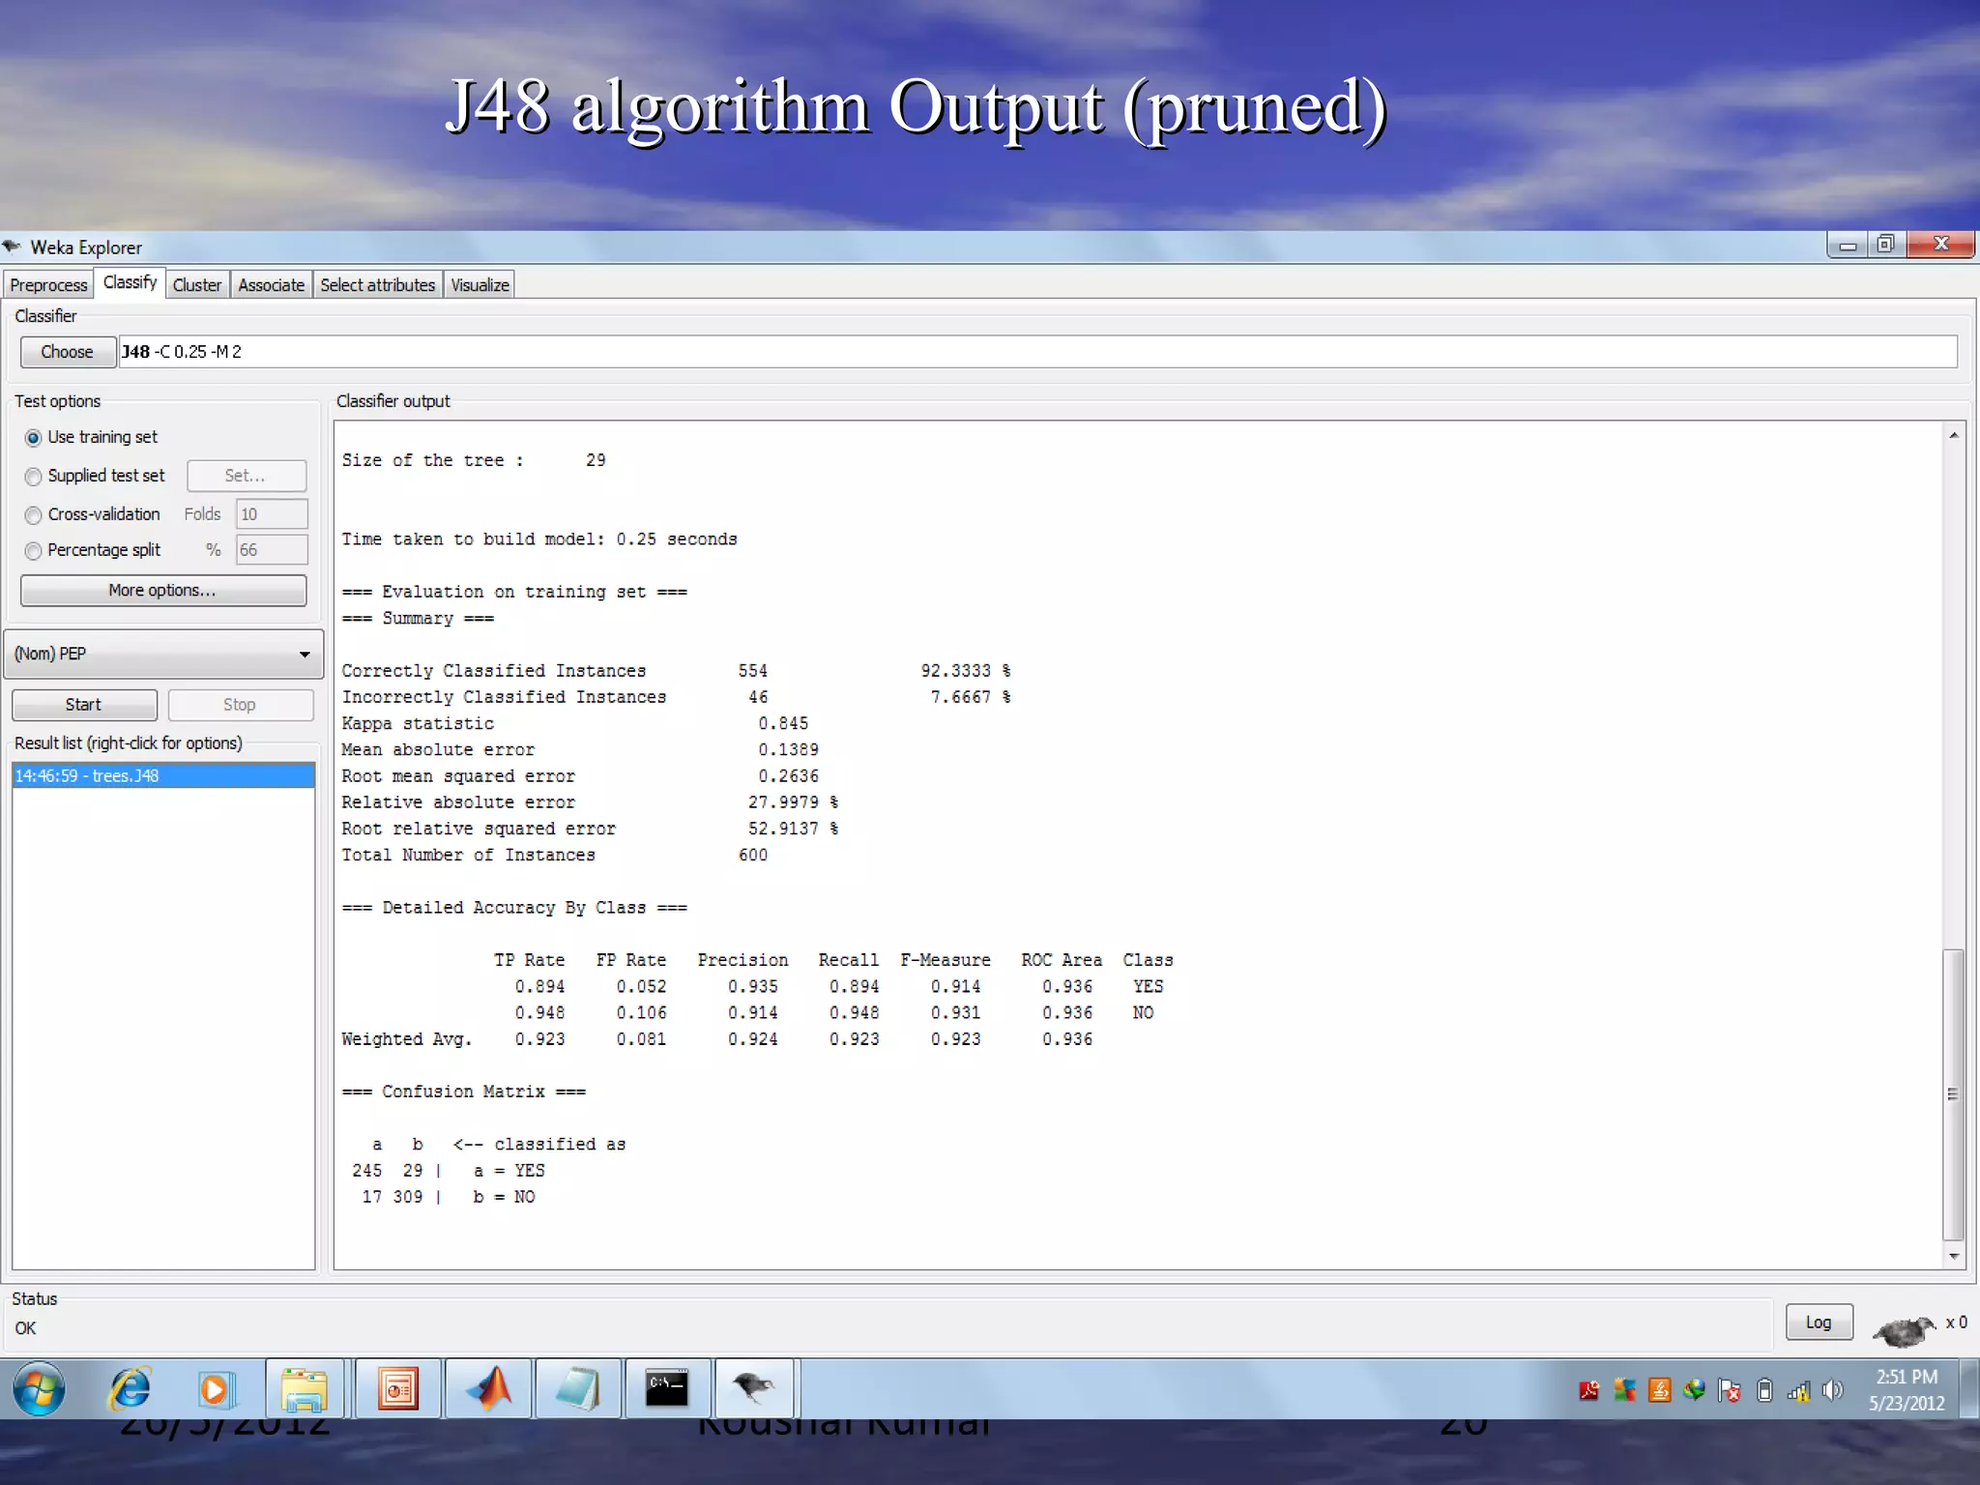Click the classifier output scrollbar thumb
1980x1485 pixels.
click(x=1953, y=1094)
